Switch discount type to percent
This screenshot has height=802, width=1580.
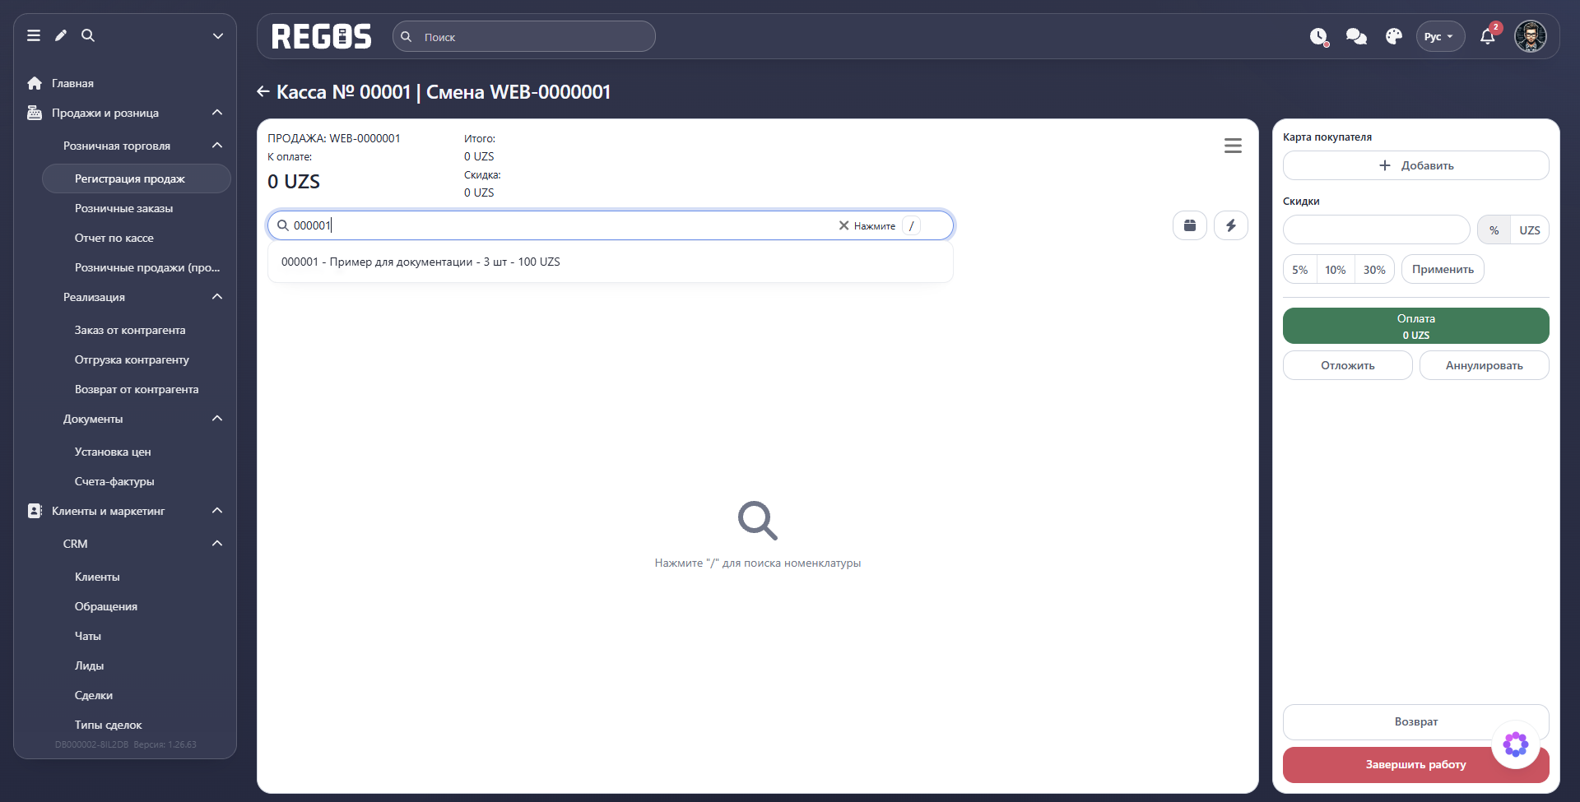pyautogui.click(x=1494, y=230)
